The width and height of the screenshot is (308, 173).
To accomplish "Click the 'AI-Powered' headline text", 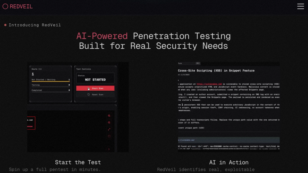I will pos(102,36).
